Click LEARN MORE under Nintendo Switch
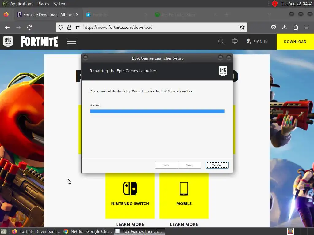Screen dimensions: 314x235 coord(130,224)
